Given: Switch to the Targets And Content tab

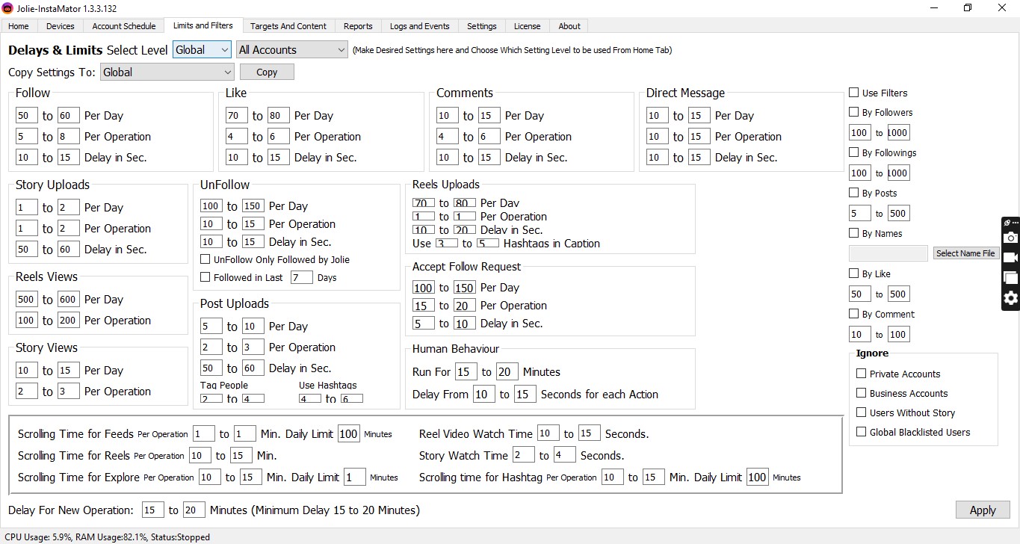Looking at the screenshot, I should (288, 26).
